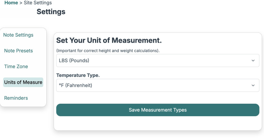Click the height and weight calculations note

coord(108,51)
